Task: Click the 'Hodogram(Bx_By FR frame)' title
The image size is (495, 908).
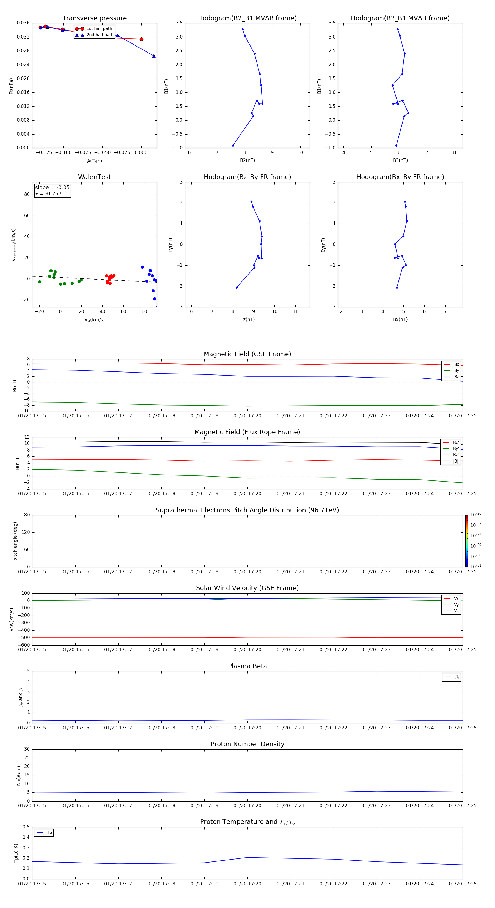Action: pos(400,177)
